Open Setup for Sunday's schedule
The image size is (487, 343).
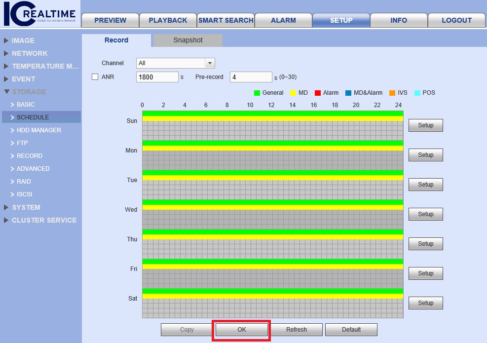(425, 125)
